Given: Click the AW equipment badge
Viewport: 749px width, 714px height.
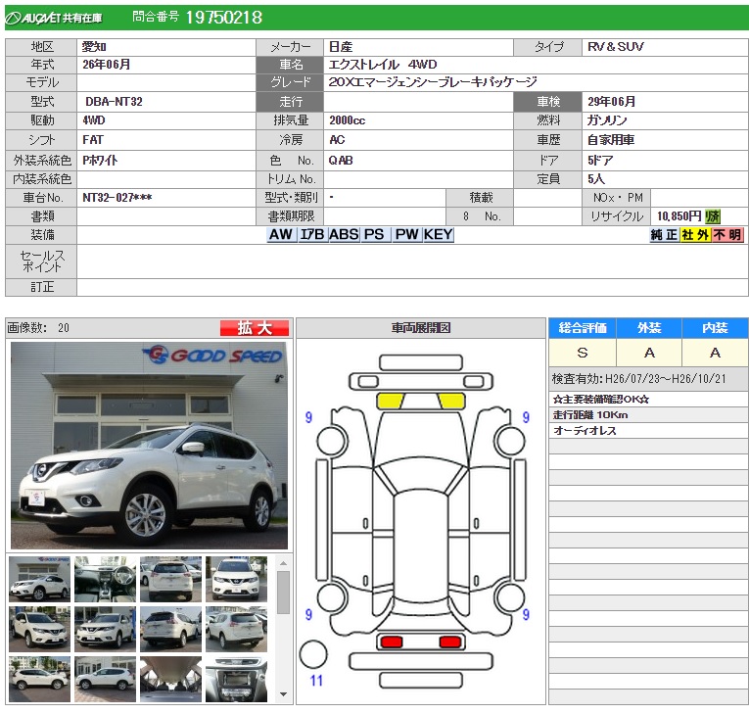Looking at the screenshot, I should (281, 235).
